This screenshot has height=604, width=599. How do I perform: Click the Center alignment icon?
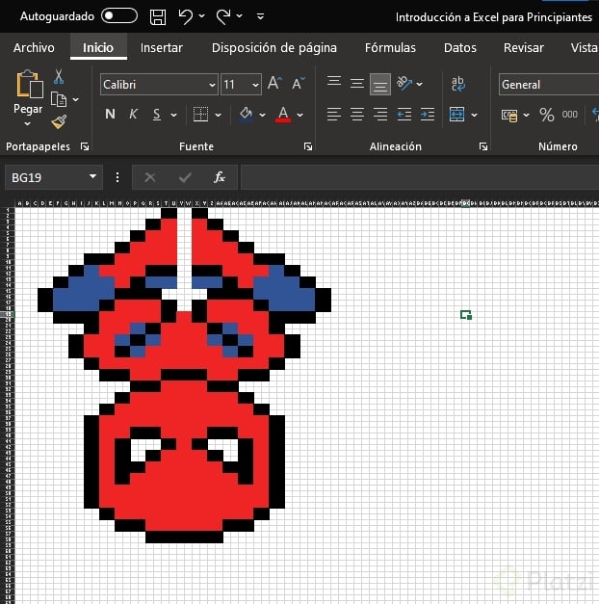coord(357,115)
